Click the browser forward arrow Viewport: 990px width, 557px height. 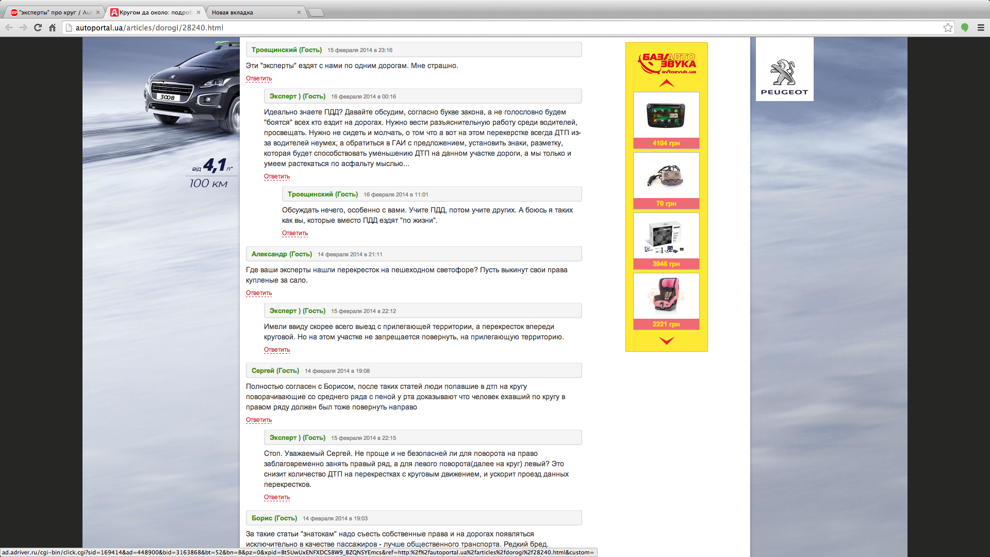(23, 28)
